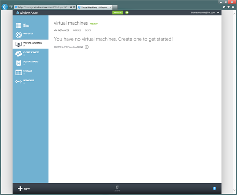Viewport: 237px width, 195px height.
Task: Click the thomas.maurer@live.com account name
Action: click(203, 13)
